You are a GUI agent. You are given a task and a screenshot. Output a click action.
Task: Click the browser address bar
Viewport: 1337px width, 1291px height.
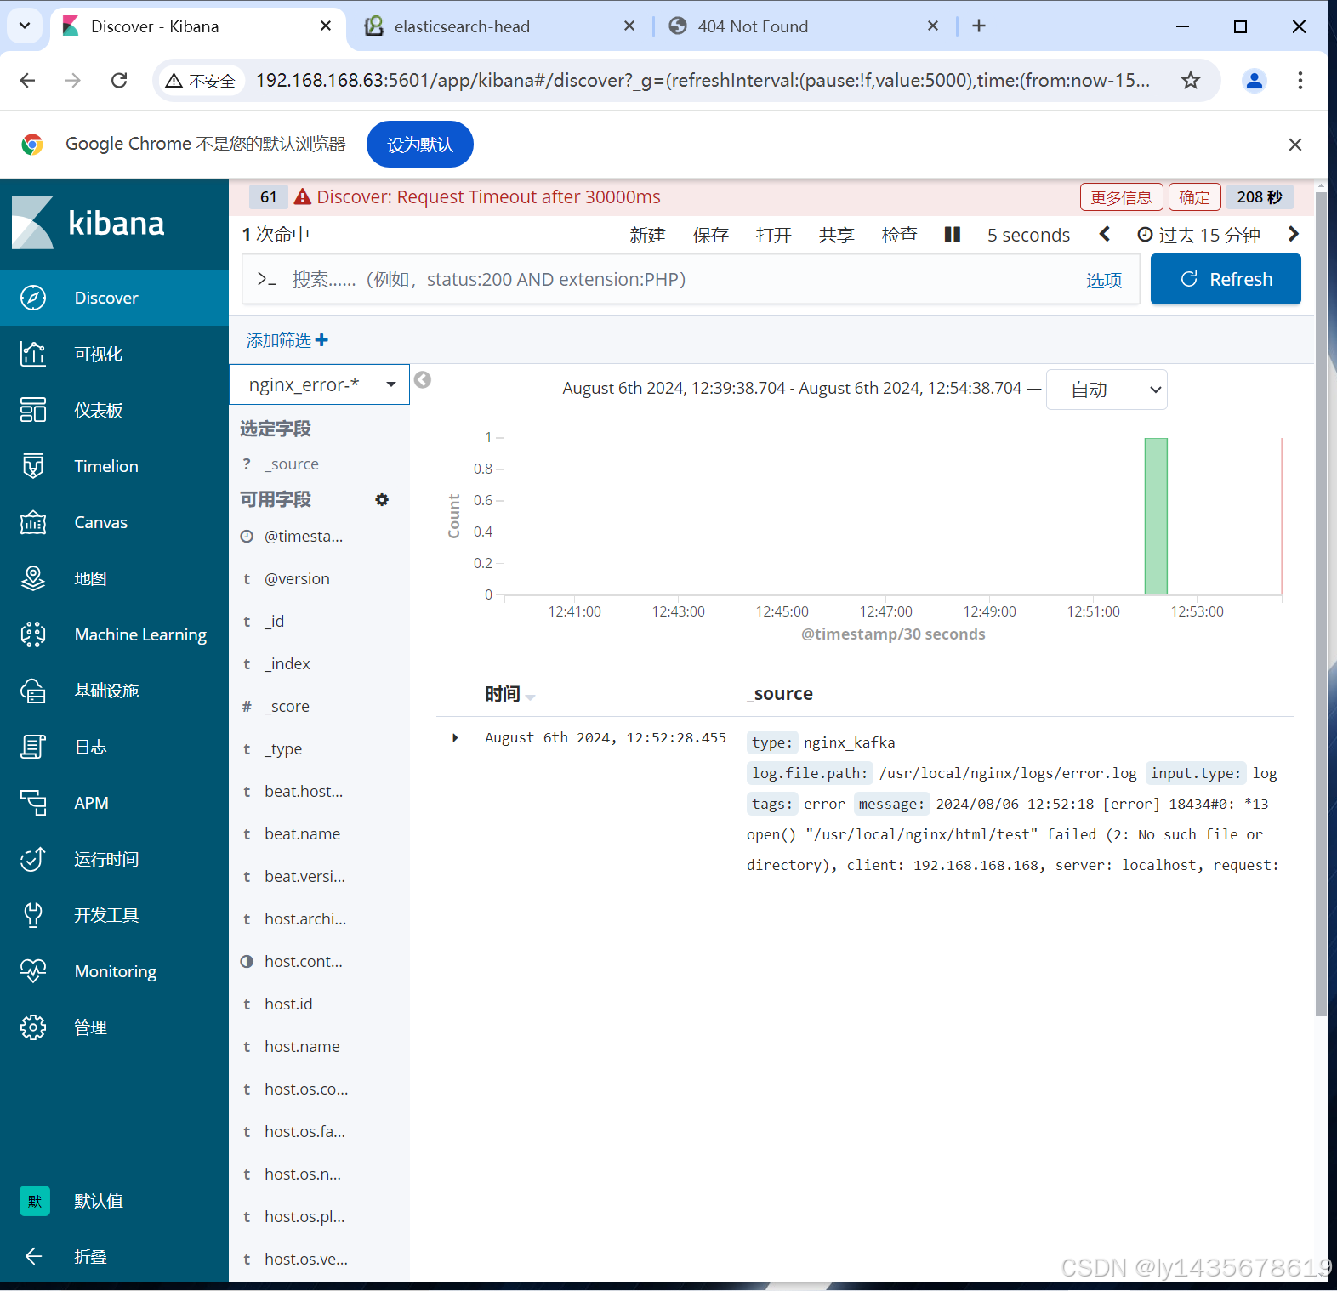tap(703, 80)
